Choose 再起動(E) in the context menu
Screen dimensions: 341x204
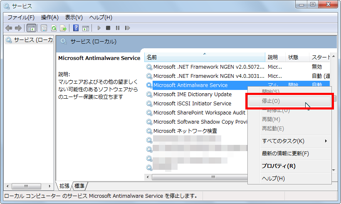(289, 129)
